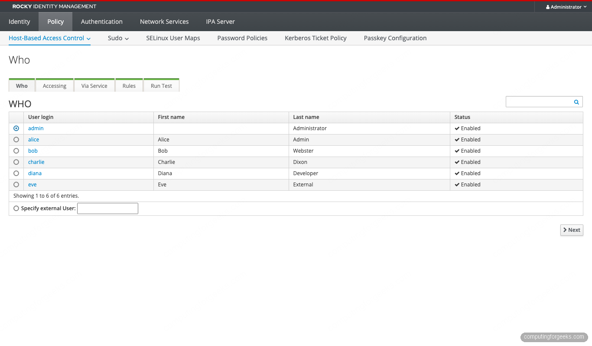
Task: Open the admin user link
Action: click(36, 128)
